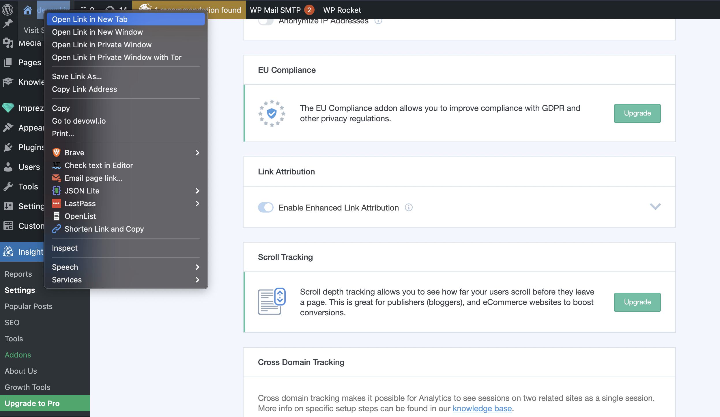The image size is (720, 417).
Task: Click Upgrade to Pro sidebar item
Action: [32, 403]
